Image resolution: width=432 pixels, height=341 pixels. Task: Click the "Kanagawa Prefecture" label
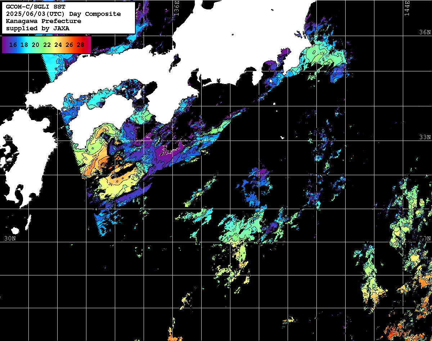43,21
